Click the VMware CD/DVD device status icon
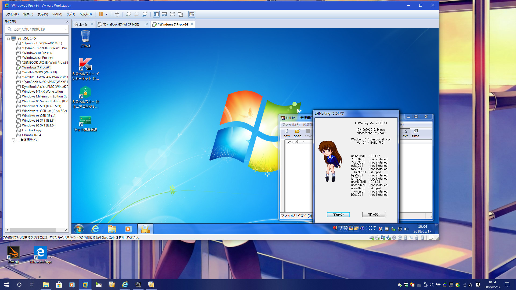The width and height of the screenshot is (516, 290). pos(377,238)
